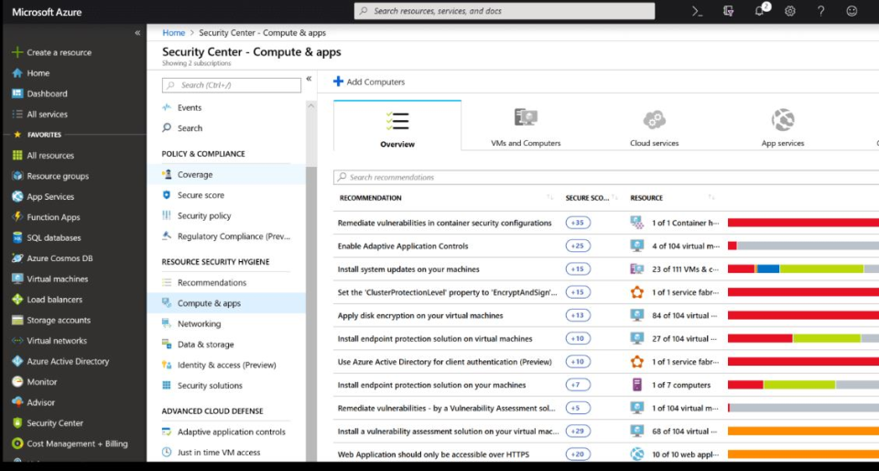The image size is (879, 471).
Task: Click the Azure top search box
Action: tap(505, 11)
